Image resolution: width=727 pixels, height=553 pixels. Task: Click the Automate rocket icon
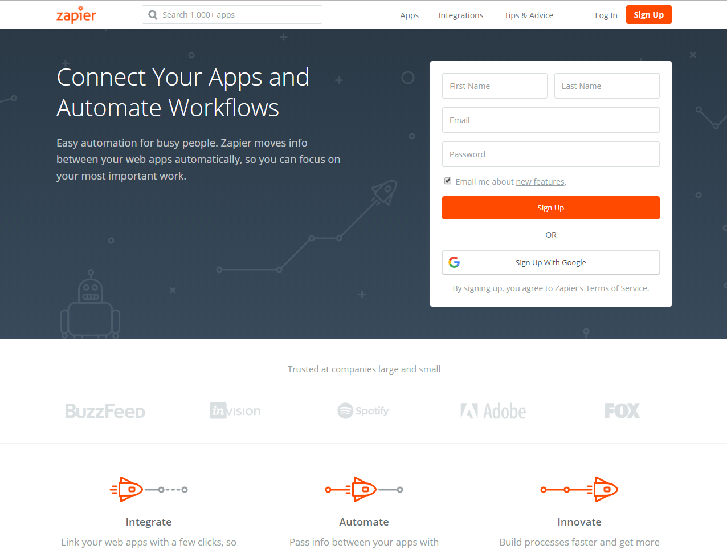point(364,489)
